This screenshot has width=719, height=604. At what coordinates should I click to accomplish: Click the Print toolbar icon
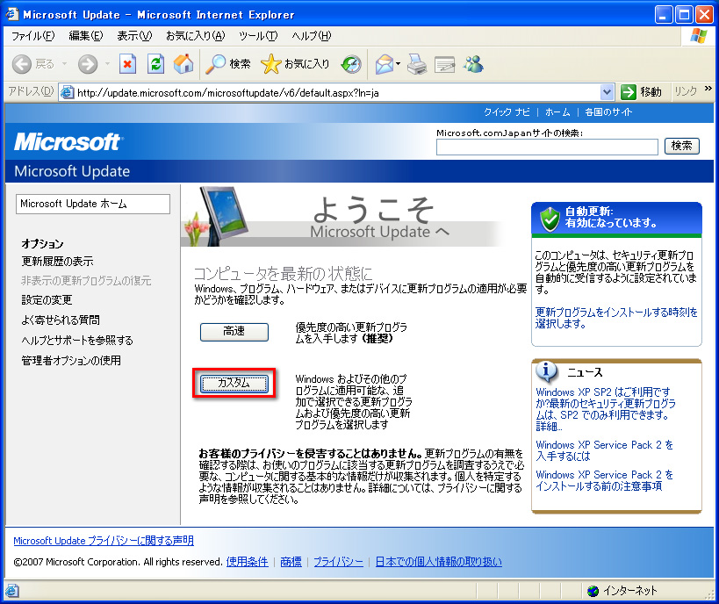click(x=417, y=64)
